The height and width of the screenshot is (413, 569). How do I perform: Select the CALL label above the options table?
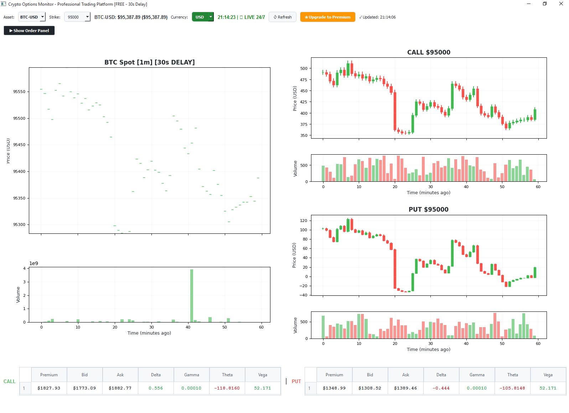click(9, 381)
